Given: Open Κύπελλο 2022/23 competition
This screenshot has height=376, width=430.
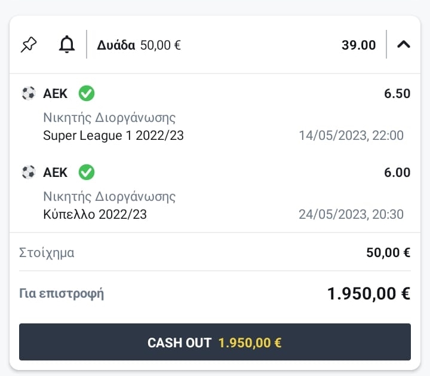Looking at the screenshot, I should click(x=95, y=215).
